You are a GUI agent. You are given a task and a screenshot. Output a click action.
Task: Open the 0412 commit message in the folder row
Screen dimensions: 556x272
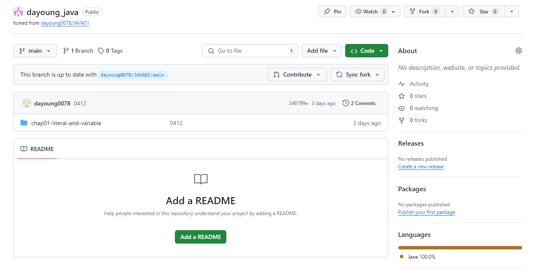coord(176,123)
